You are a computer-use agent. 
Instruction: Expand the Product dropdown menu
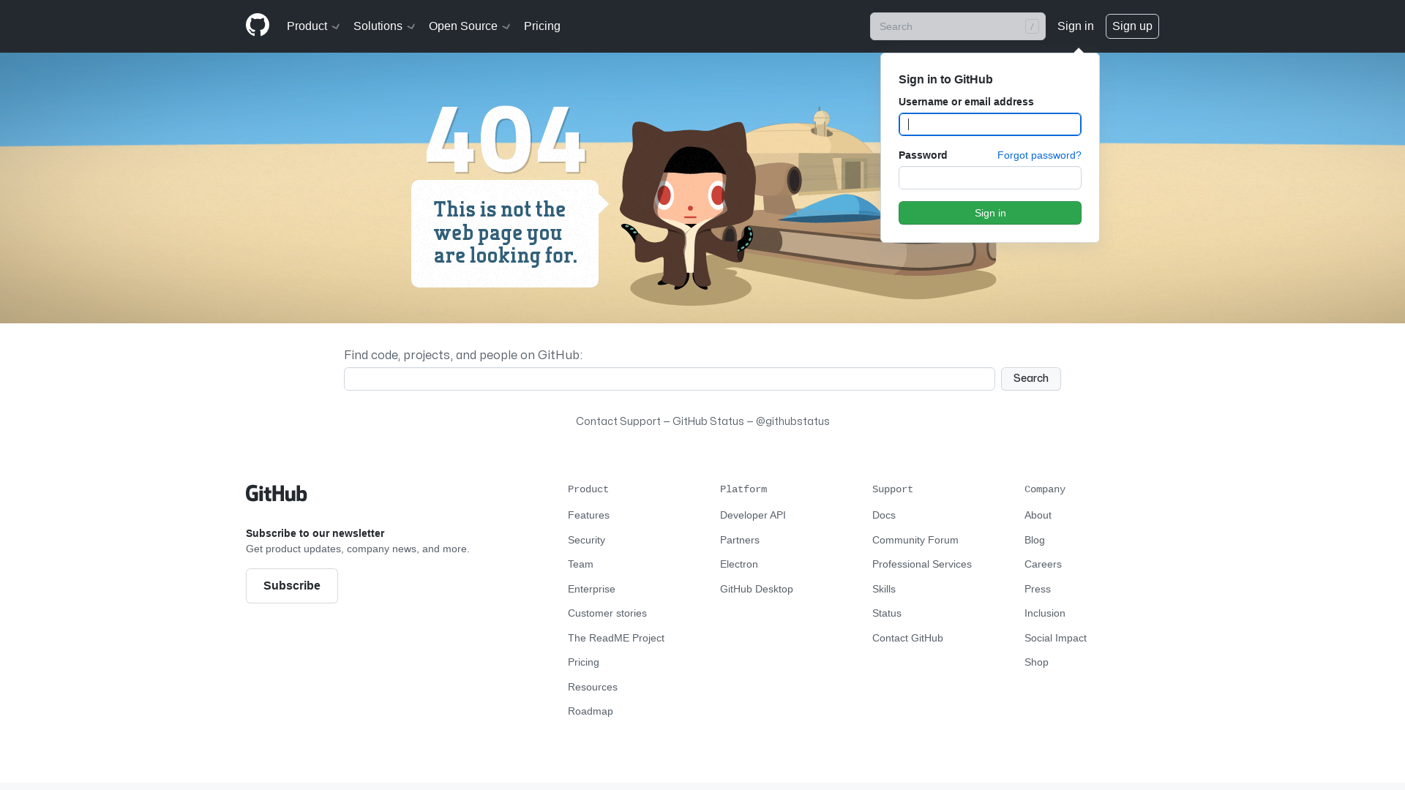pyautogui.click(x=313, y=26)
